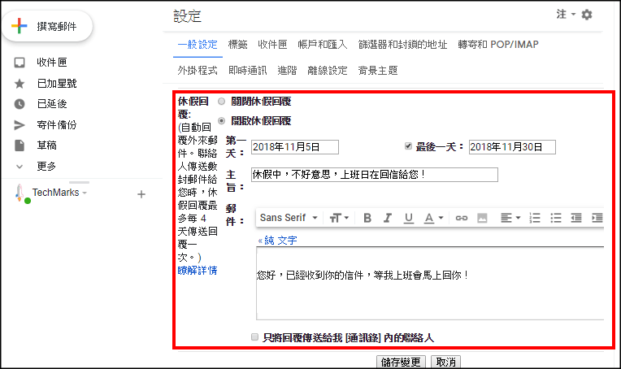Switch to the 即時通訊 tab
The height and width of the screenshot is (369, 621).
(x=248, y=71)
